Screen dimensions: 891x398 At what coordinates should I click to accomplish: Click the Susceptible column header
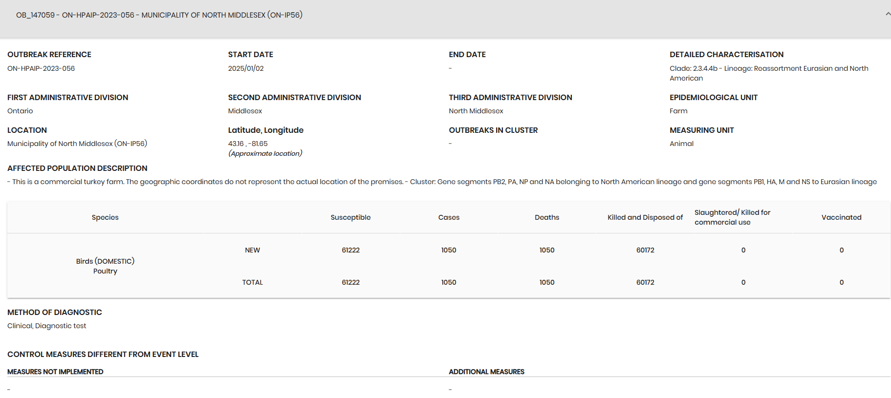click(x=350, y=217)
